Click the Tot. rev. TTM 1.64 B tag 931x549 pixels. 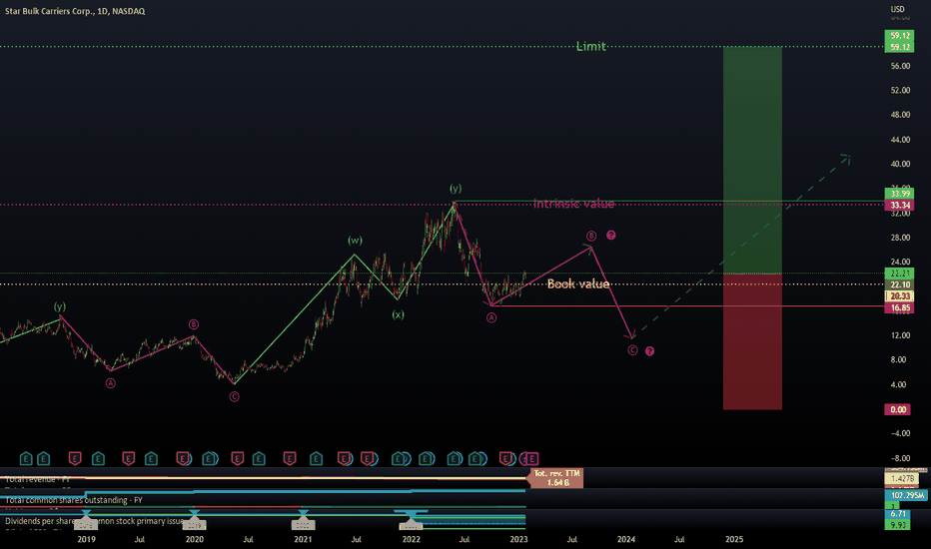pos(557,478)
